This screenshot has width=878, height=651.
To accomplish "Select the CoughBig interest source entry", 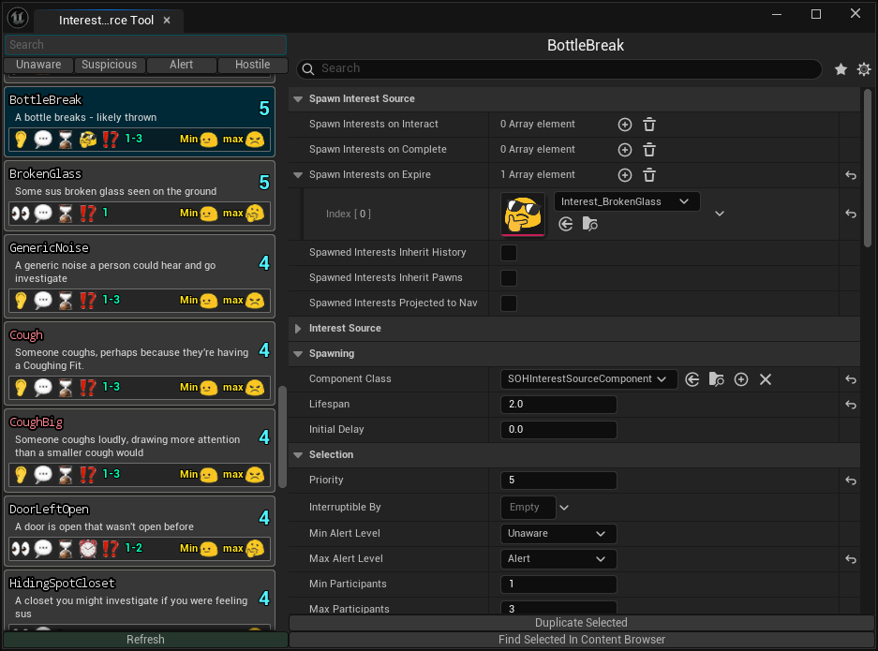I will click(139, 436).
